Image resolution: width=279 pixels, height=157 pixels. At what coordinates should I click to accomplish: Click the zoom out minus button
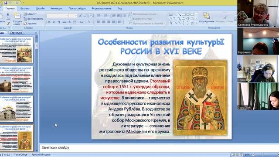tap(253, 155)
